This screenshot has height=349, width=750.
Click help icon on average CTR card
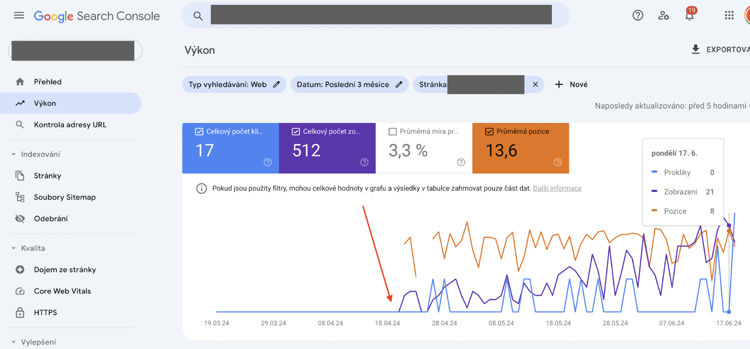pos(461,162)
